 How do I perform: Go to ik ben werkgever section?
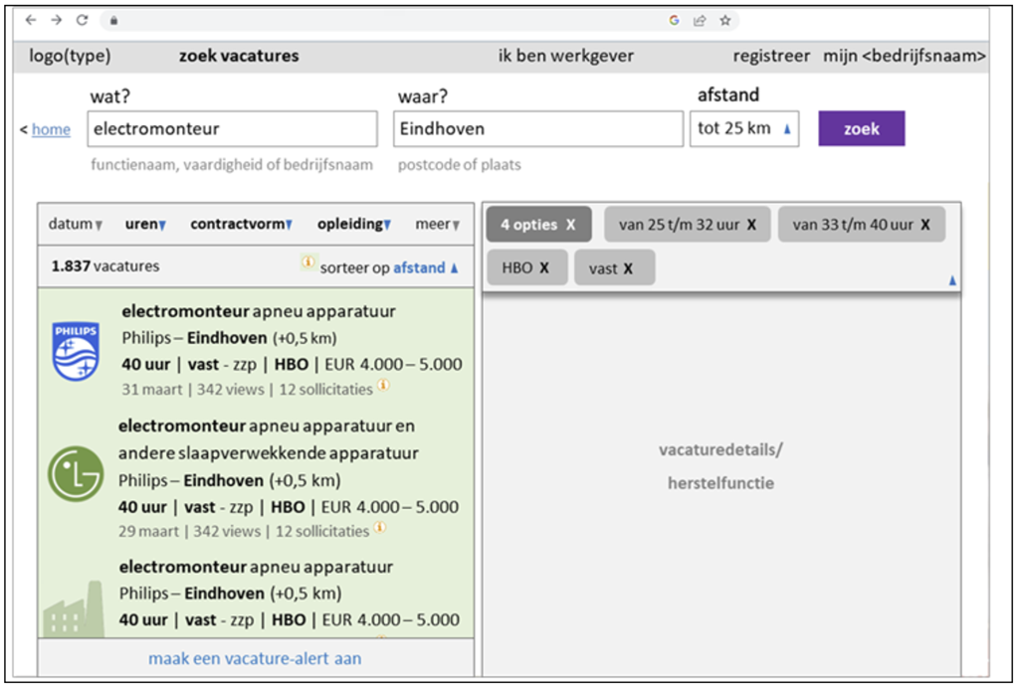[565, 56]
